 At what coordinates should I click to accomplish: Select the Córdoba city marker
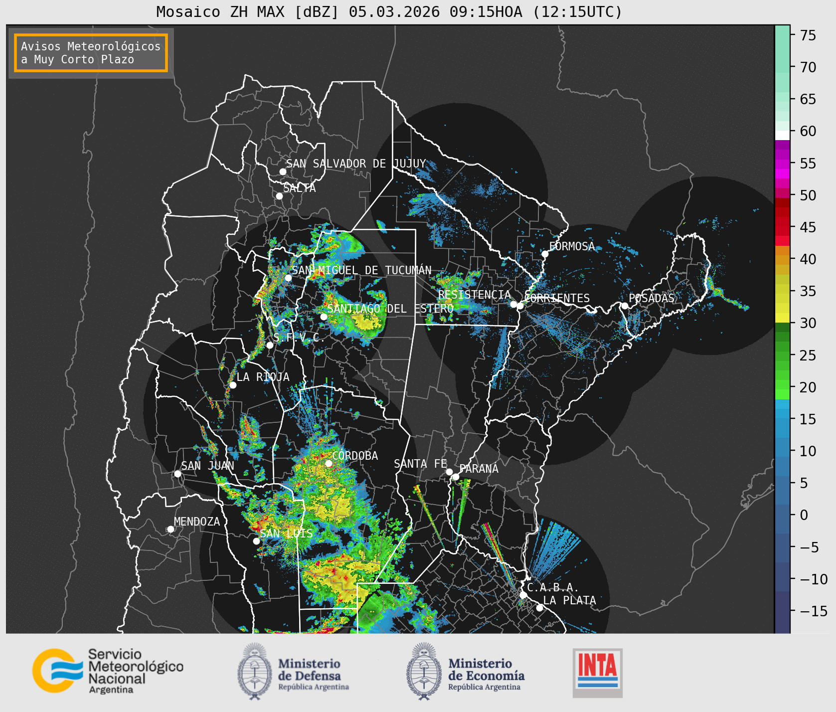pyautogui.click(x=329, y=463)
